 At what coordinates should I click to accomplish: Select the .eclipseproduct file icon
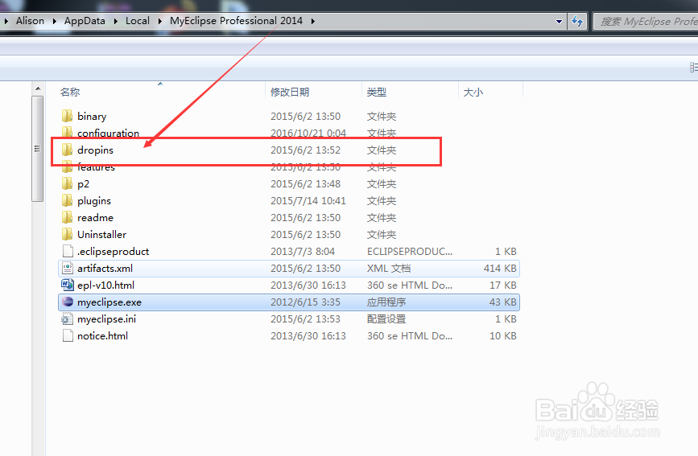pos(68,252)
